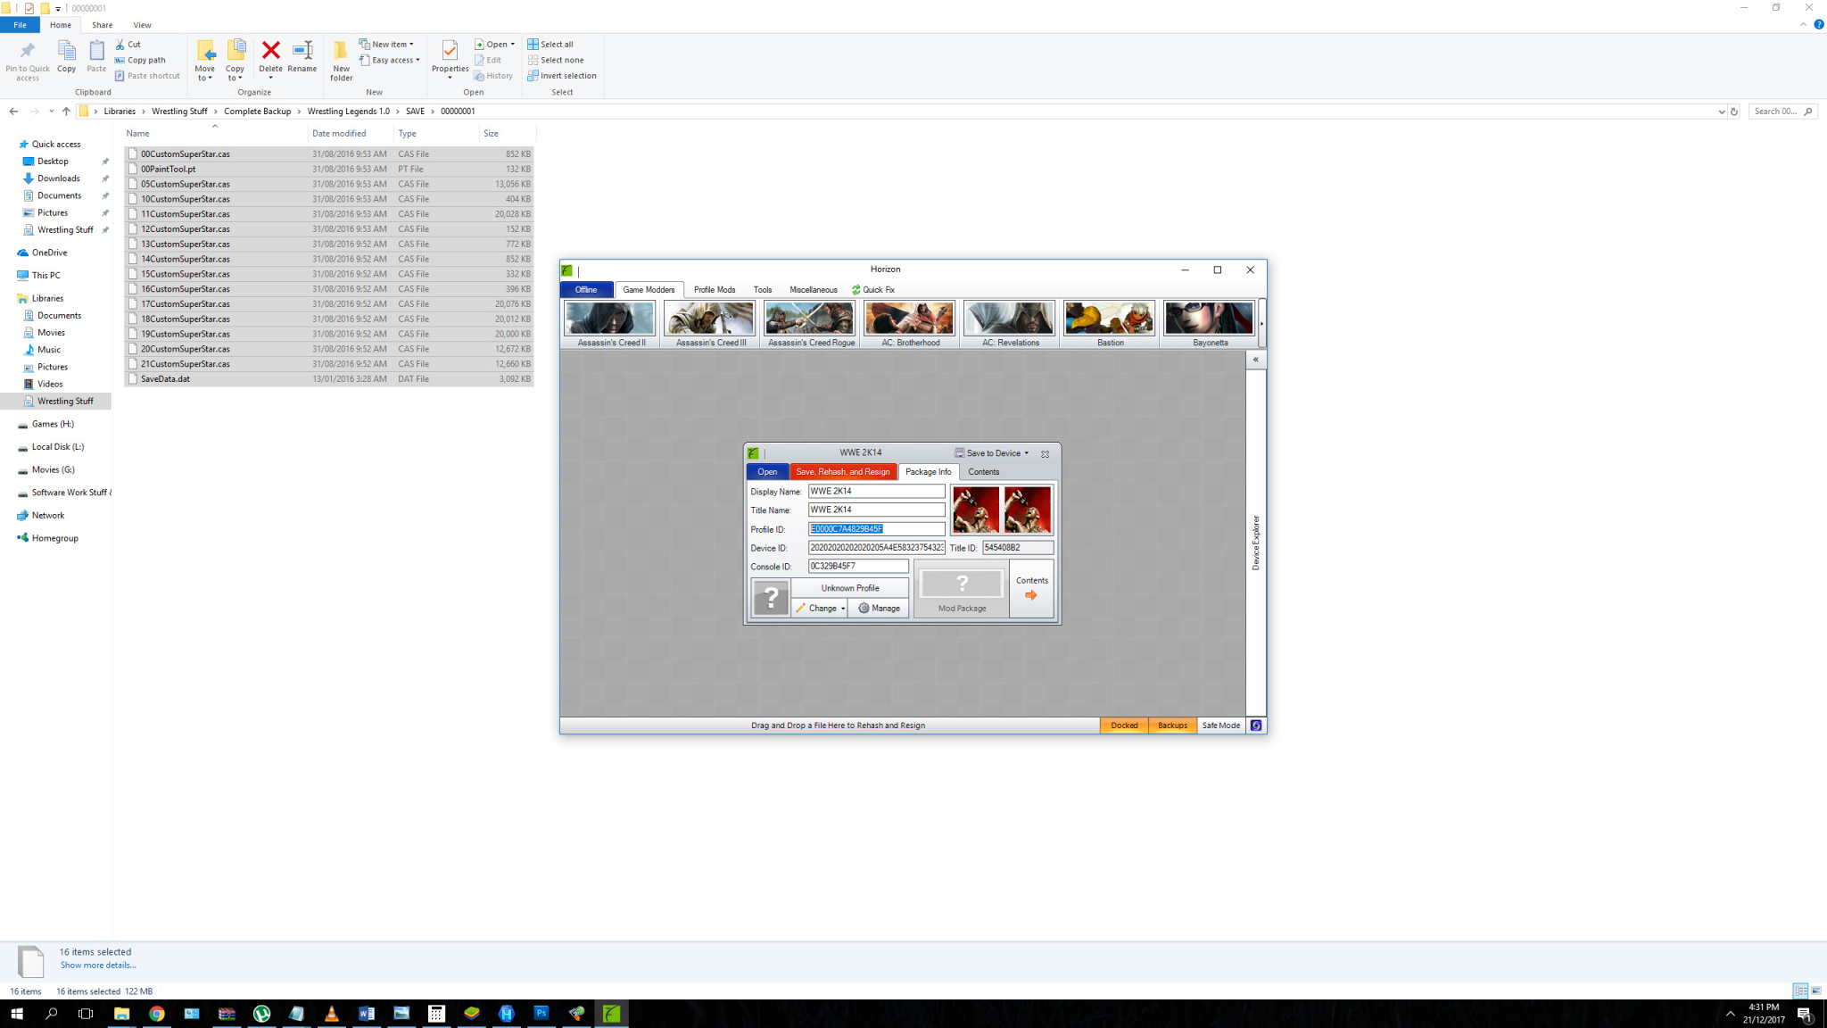Click the Horizon settings icon in status bar
This screenshot has height=1028, width=1827.
click(1256, 725)
